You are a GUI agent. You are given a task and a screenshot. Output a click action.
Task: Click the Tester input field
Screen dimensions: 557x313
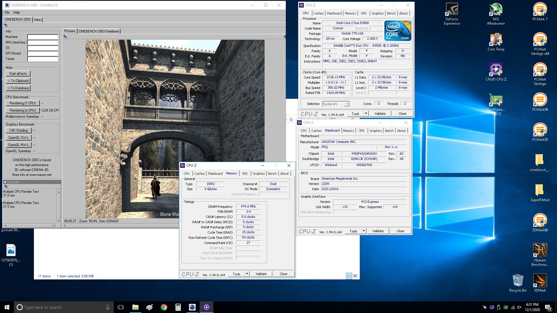pyautogui.click(x=43, y=59)
